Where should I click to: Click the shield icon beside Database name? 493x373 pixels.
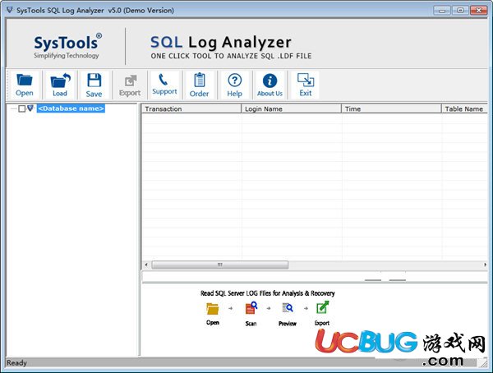pyautogui.click(x=30, y=108)
